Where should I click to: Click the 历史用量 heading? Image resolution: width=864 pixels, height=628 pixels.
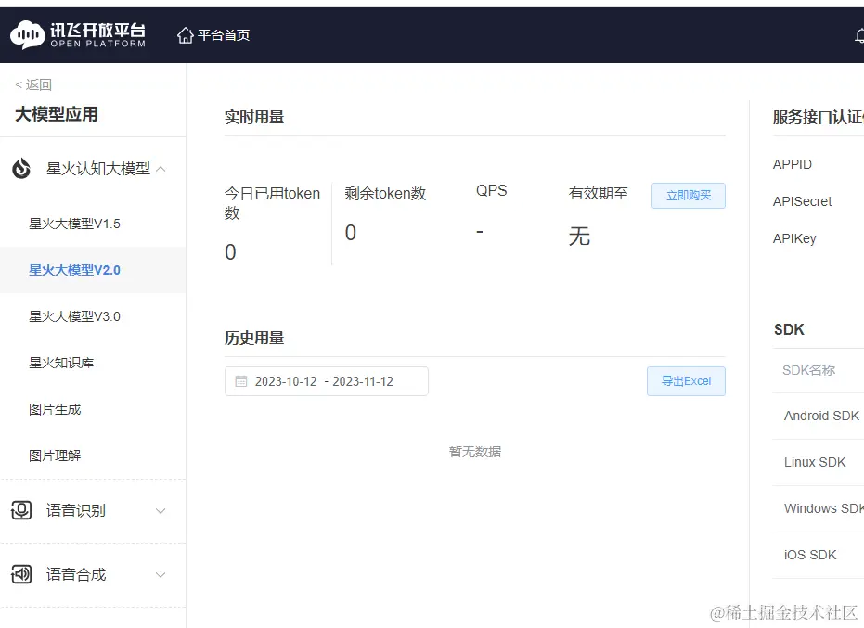click(254, 338)
